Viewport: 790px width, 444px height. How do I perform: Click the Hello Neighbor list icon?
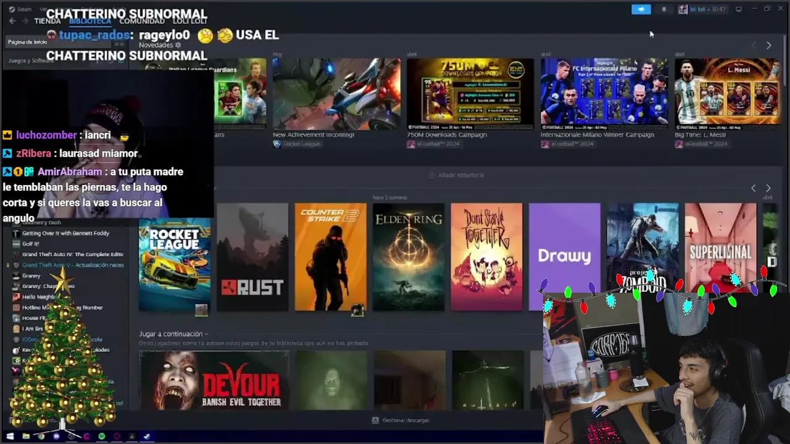(16, 297)
